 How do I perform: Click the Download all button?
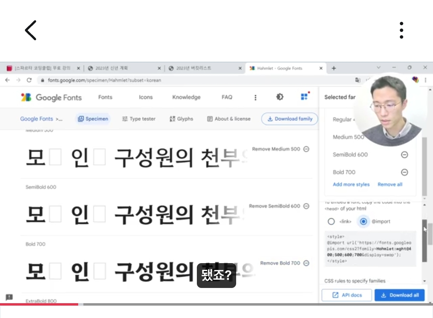(400, 295)
